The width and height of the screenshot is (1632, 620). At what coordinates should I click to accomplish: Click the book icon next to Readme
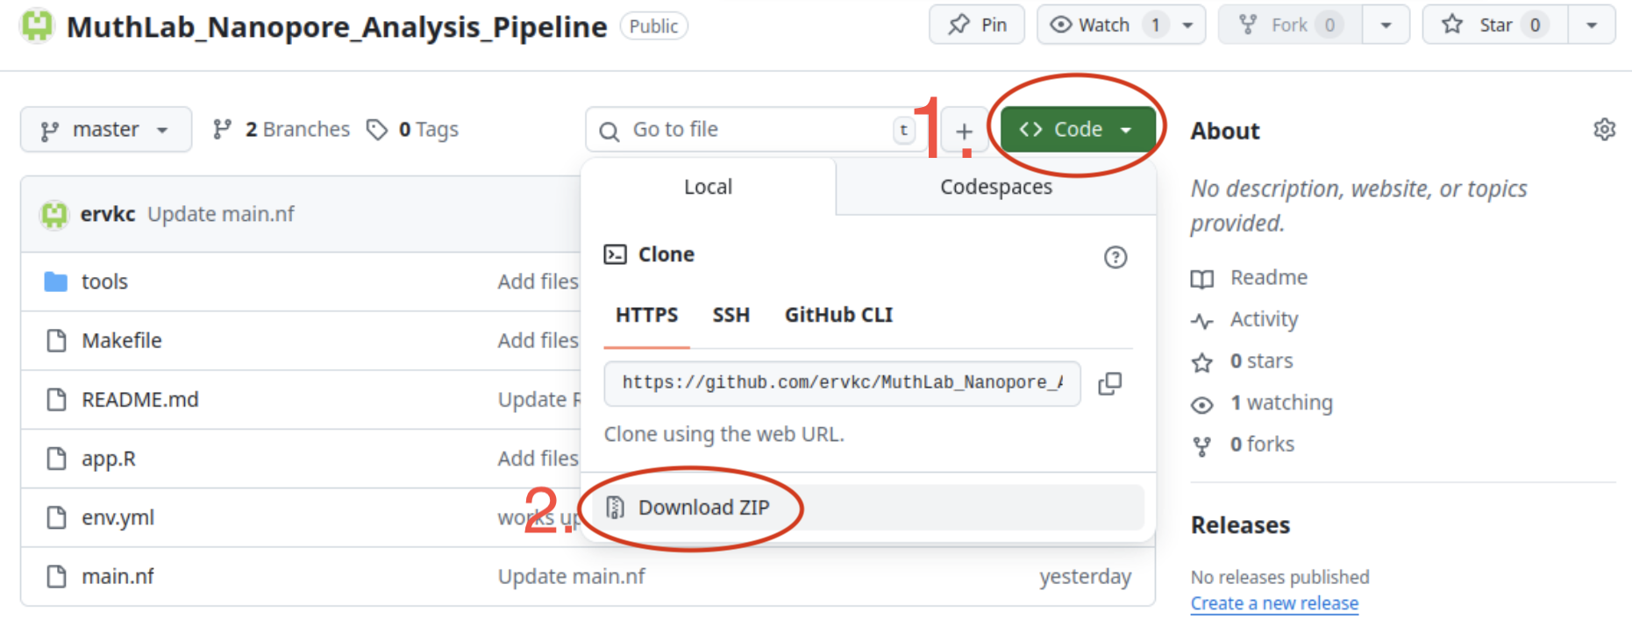coord(1202,279)
